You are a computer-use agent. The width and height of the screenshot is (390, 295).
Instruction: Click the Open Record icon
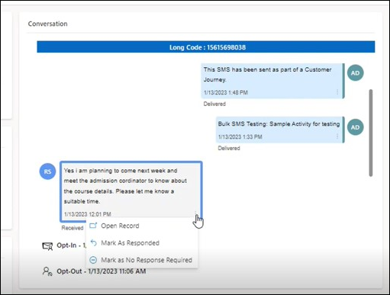click(93, 226)
